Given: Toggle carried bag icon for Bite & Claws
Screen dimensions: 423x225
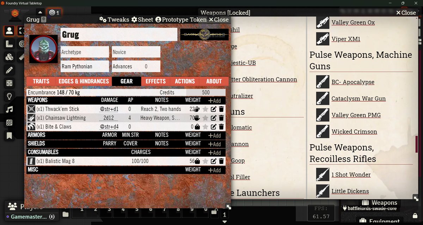Looking at the screenshot, I should tap(197, 127).
